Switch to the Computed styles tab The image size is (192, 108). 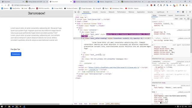162,15
